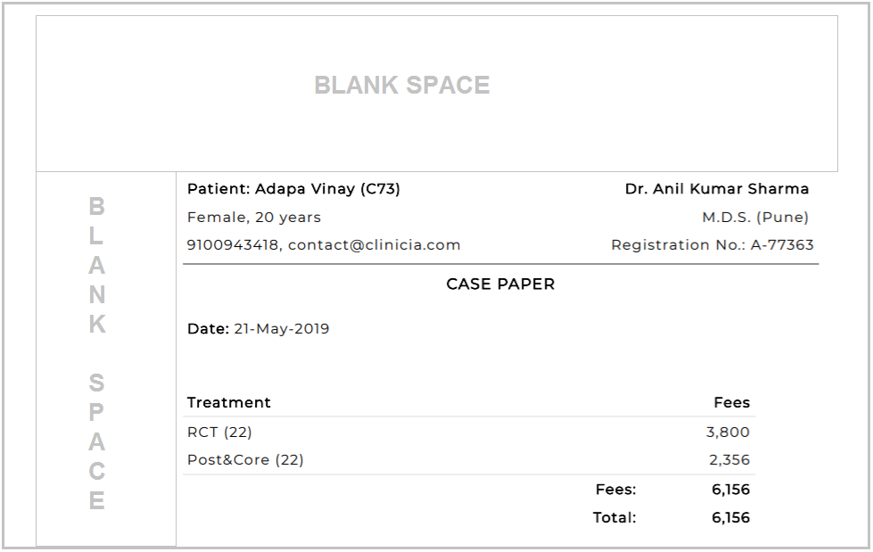Viewport: 873px width, 552px height.
Task: Select the Registration No. A-77363 text
Action: pyautogui.click(x=712, y=245)
